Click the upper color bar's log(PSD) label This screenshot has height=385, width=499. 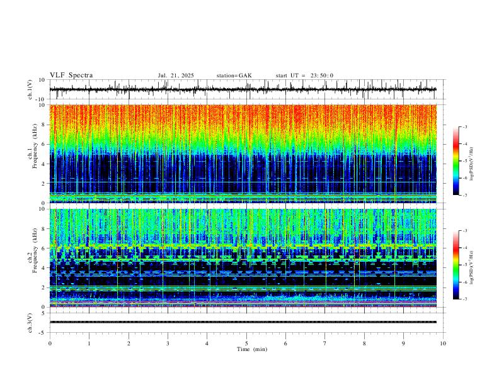pyautogui.click(x=472, y=164)
